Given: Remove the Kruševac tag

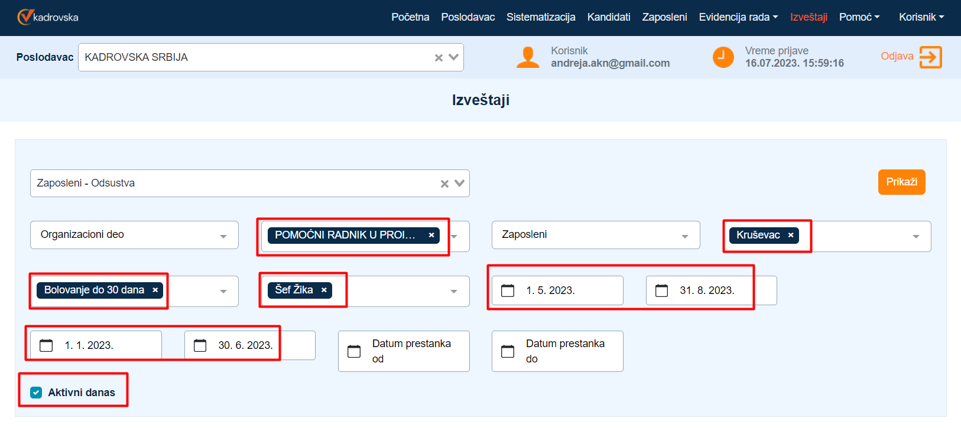Looking at the screenshot, I should (791, 235).
